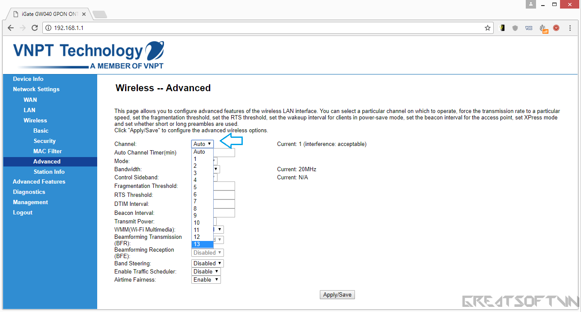Click the 'Current: N/A' text
This screenshot has height=312, width=581.
coord(292,177)
